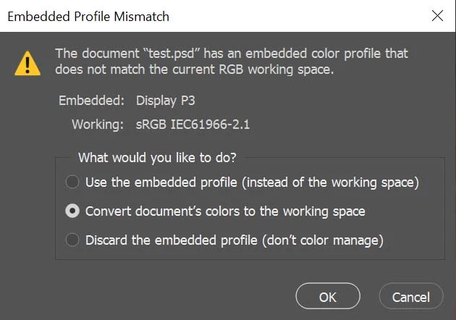Click the 'embedded color profile that' message text
This screenshot has height=320, width=456.
click(x=327, y=54)
